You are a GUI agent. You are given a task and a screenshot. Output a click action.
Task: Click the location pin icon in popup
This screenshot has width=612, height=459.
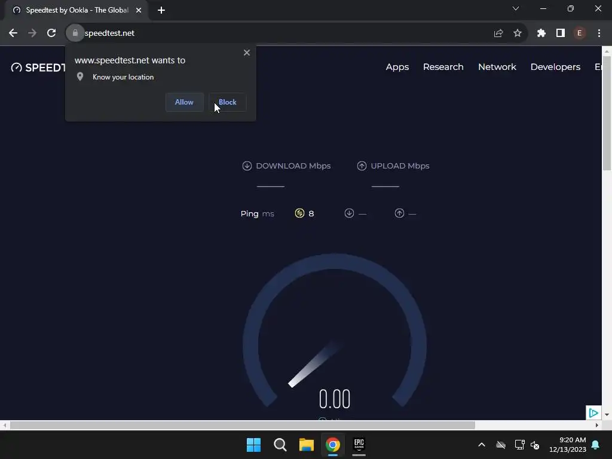tap(80, 76)
